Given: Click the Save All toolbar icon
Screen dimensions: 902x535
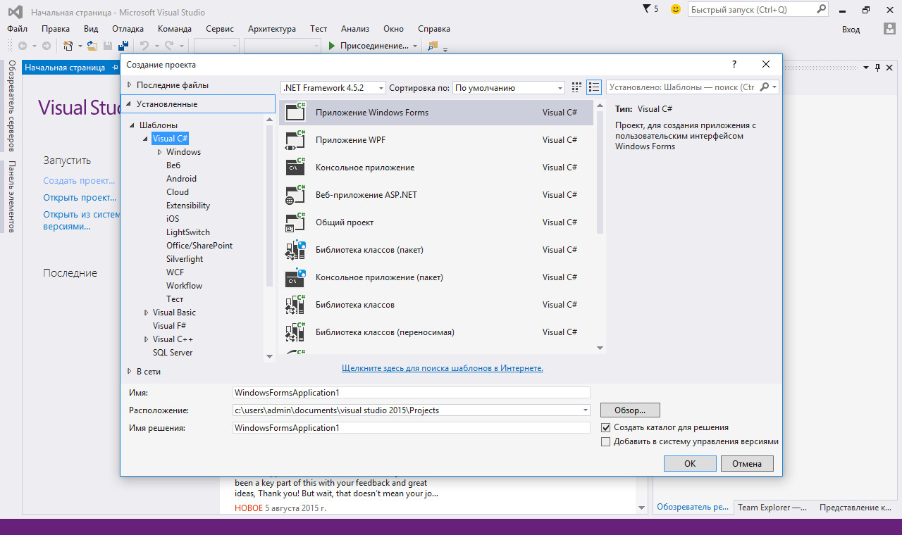Looking at the screenshot, I should (x=123, y=46).
